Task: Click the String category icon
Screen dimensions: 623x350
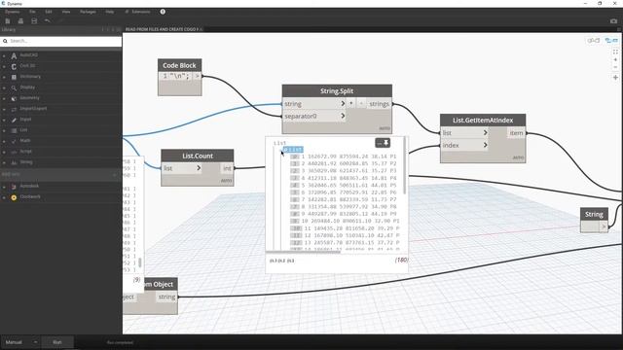Action: [14, 162]
